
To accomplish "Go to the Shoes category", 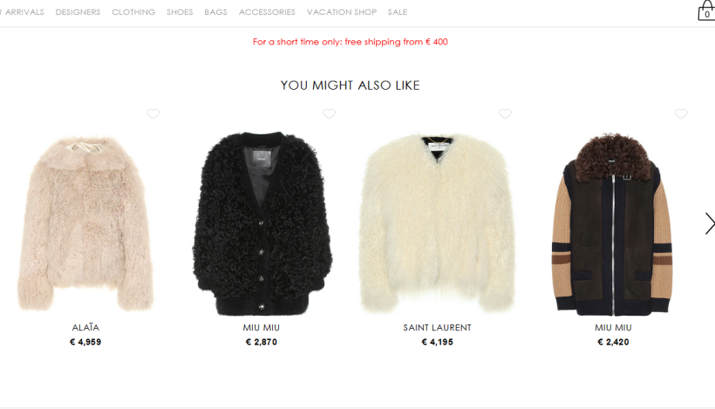I will (180, 12).
